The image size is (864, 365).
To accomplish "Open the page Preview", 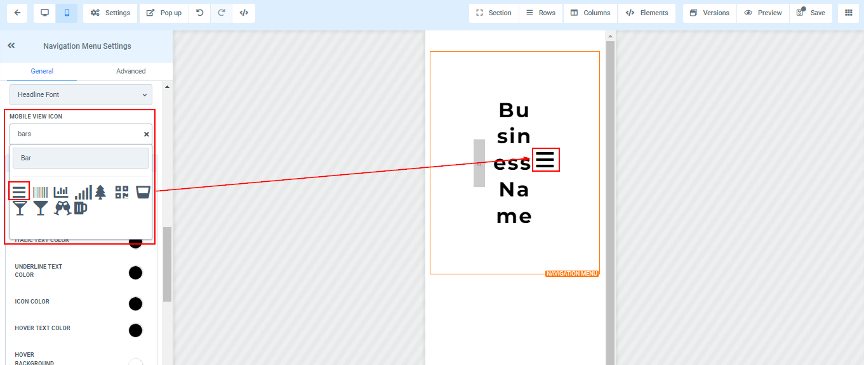I will coord(763,13).
